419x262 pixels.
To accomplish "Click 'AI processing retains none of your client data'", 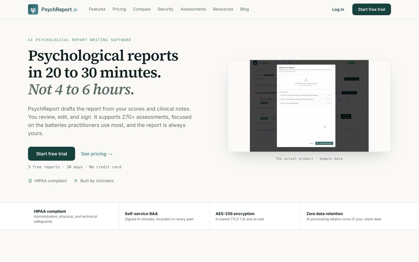I will tap(344, 219).
